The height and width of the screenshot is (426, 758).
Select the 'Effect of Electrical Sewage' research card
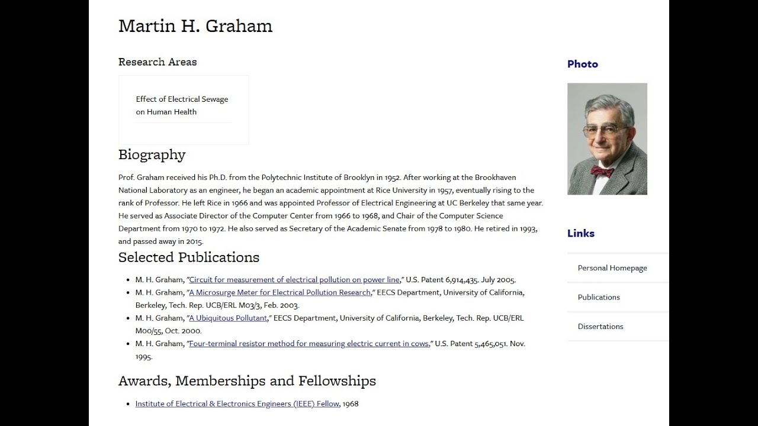pos(182,105)
